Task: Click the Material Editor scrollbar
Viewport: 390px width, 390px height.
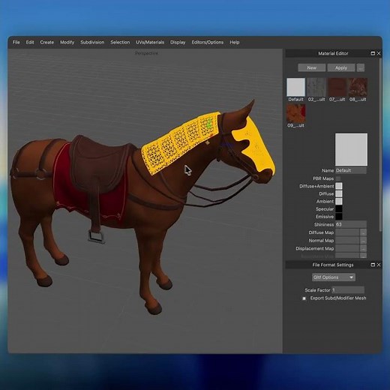Action: (x=380, y=145)
